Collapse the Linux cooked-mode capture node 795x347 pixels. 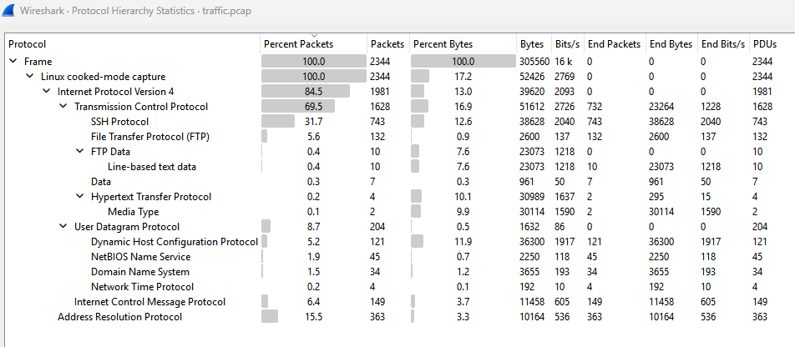[30, 77]
